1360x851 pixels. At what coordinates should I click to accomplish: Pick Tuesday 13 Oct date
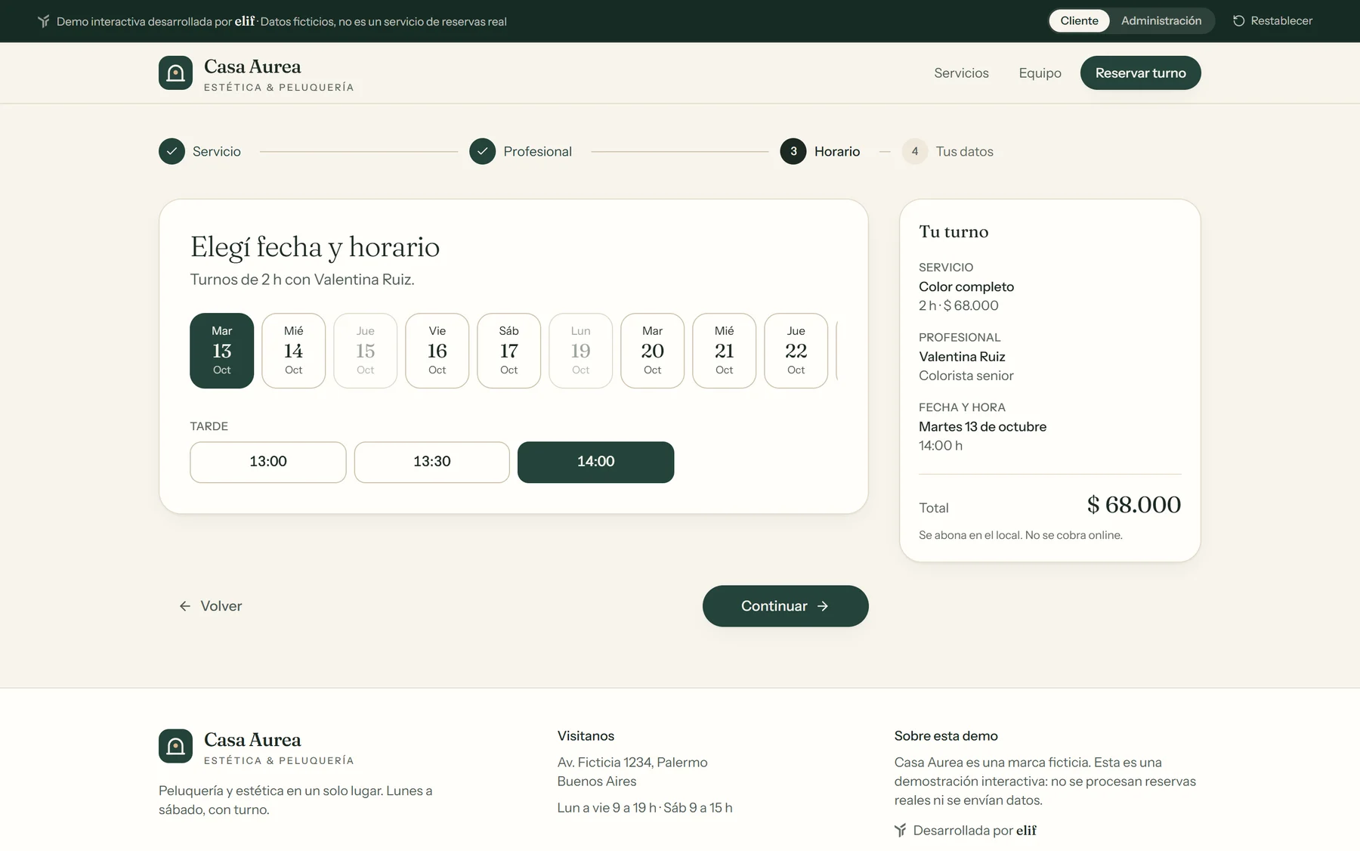point(221,351)
